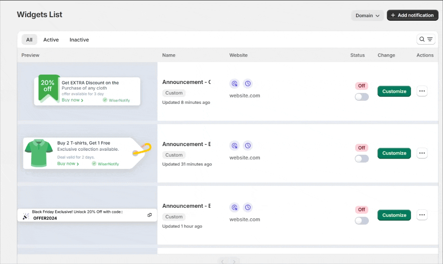This screenshot has height=264, width=443.
Task: Click the 20% off widget preview thumbnail
Action: pos(87,91)
